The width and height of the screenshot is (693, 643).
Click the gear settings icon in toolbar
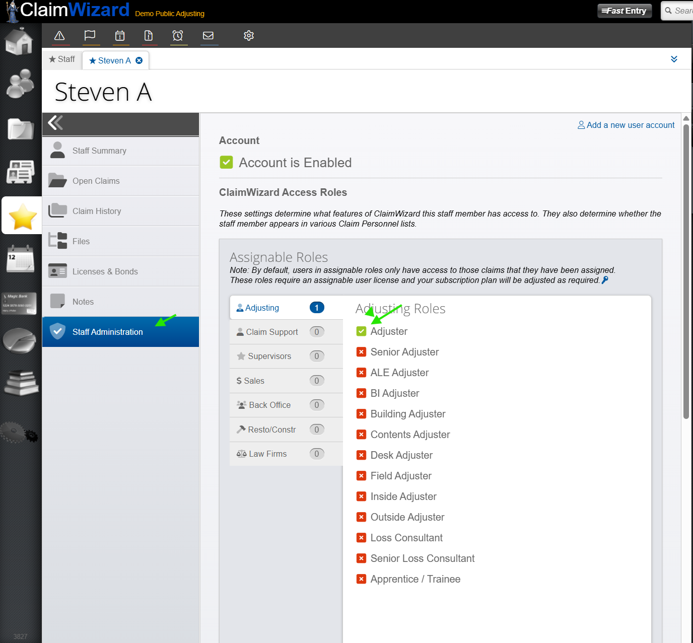coord(249,36)
